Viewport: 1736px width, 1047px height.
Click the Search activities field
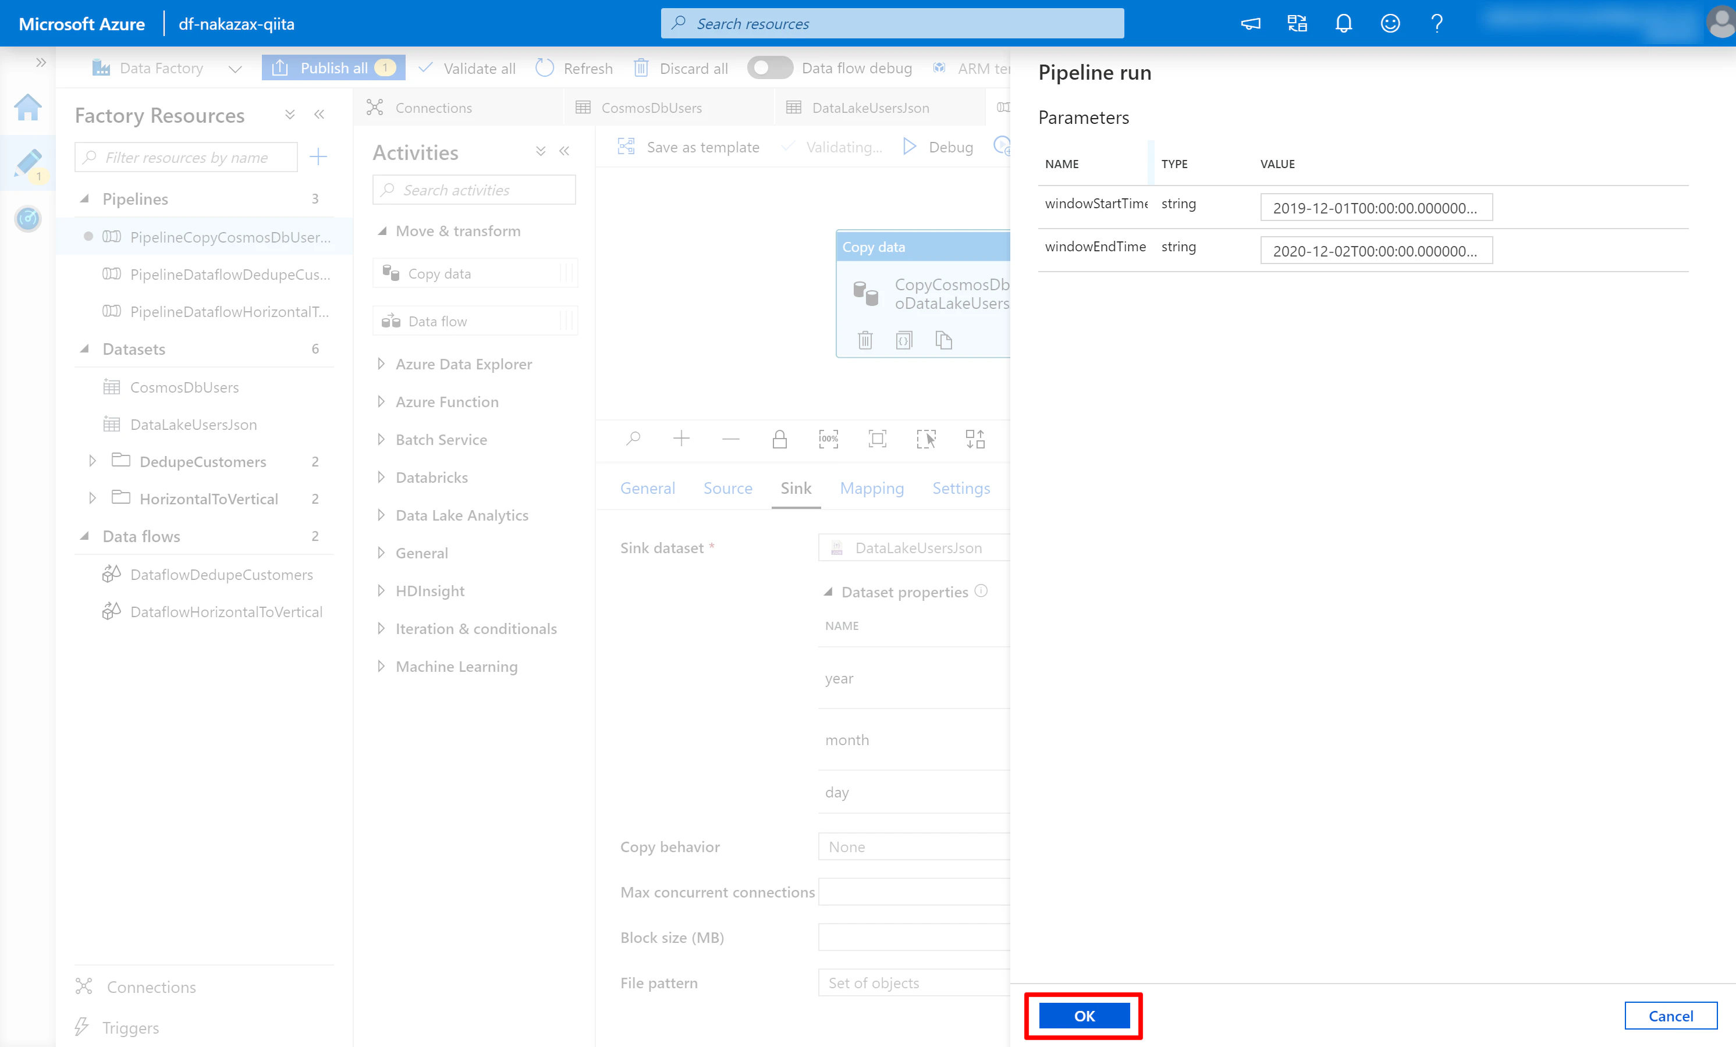point(474,190)
